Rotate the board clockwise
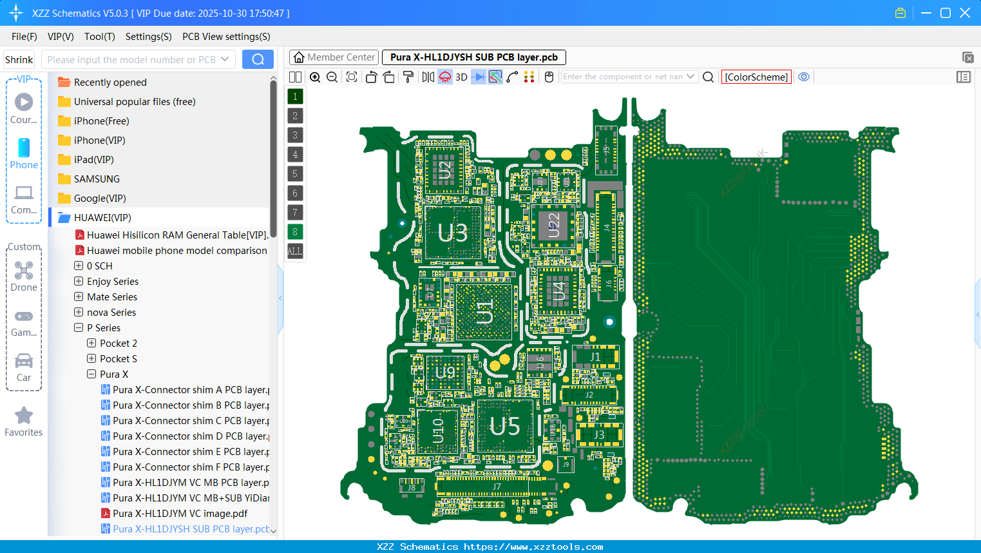Viewport: 981px width, 553px height. 389,77
